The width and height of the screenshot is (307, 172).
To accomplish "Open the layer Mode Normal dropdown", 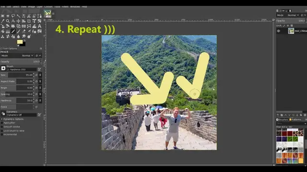I will tap(293, 15).
